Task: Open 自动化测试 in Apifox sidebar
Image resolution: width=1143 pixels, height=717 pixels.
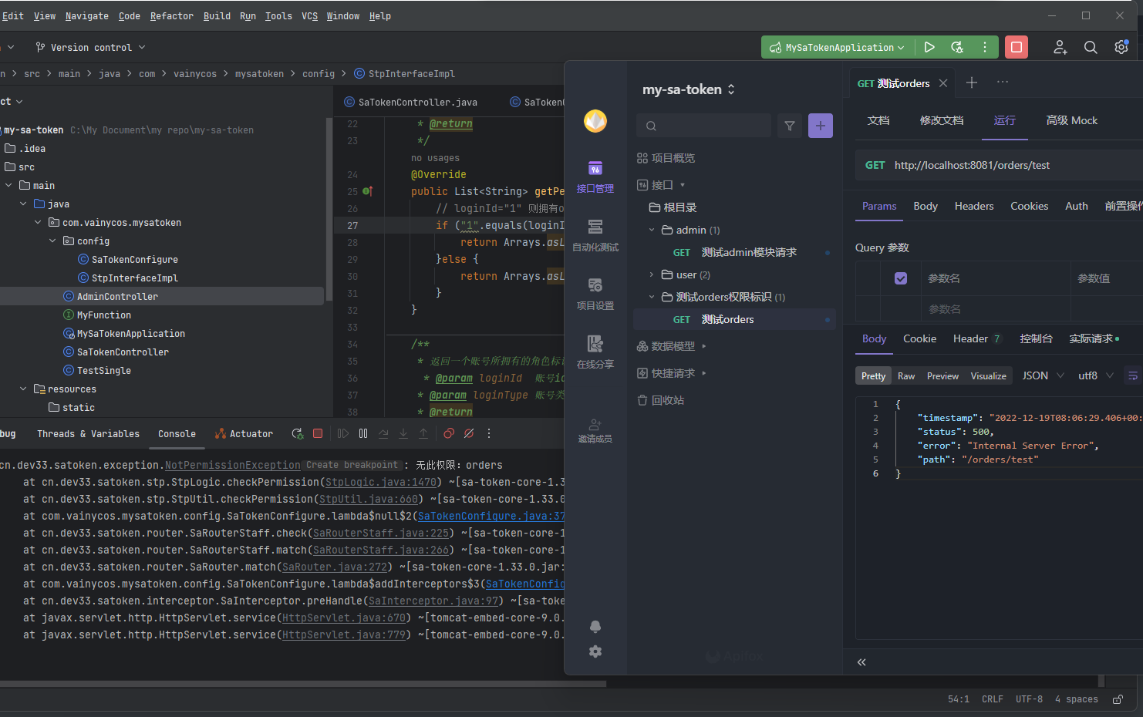Action: pyautogui.click(x=595, y=235)
